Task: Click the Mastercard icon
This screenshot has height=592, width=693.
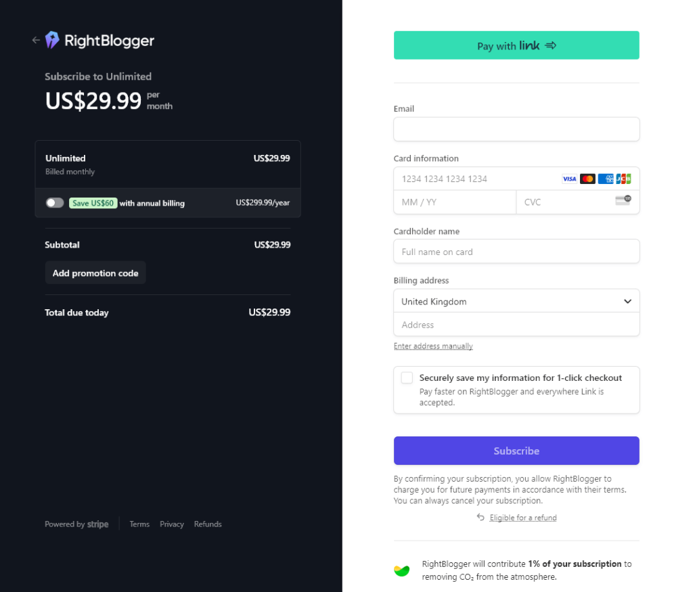Action: (587, 179)
